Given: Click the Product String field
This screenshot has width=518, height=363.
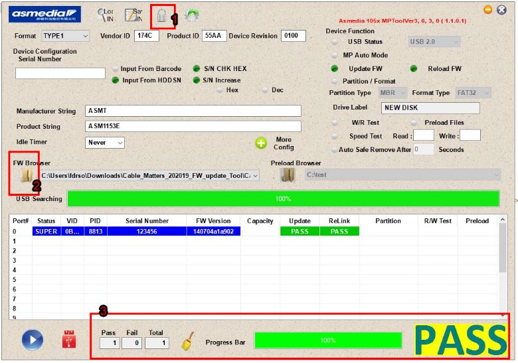Looking at the screenshot, I should [x=193, y=126].
